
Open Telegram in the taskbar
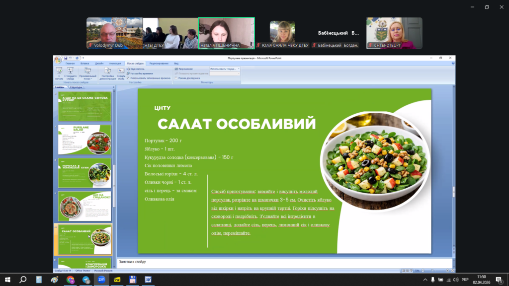[86, 280]
